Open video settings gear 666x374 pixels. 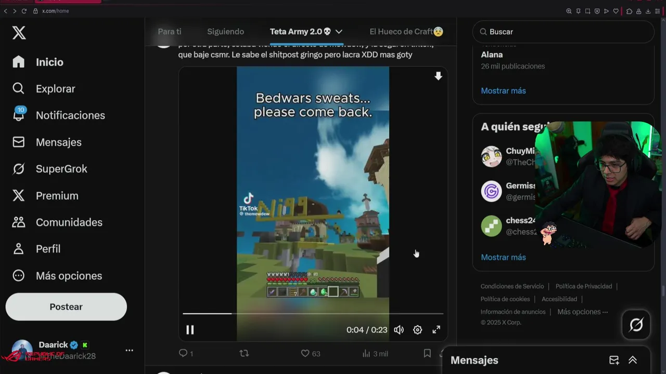coord(418,330)
